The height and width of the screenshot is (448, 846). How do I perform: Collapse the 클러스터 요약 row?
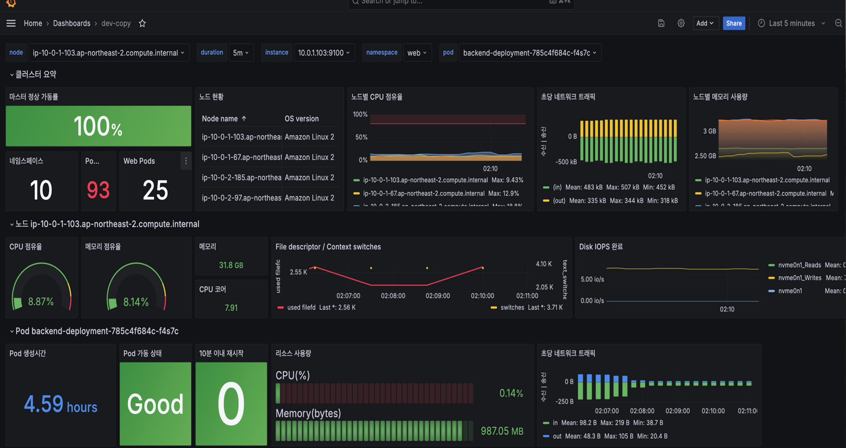[x=33, y=74]
